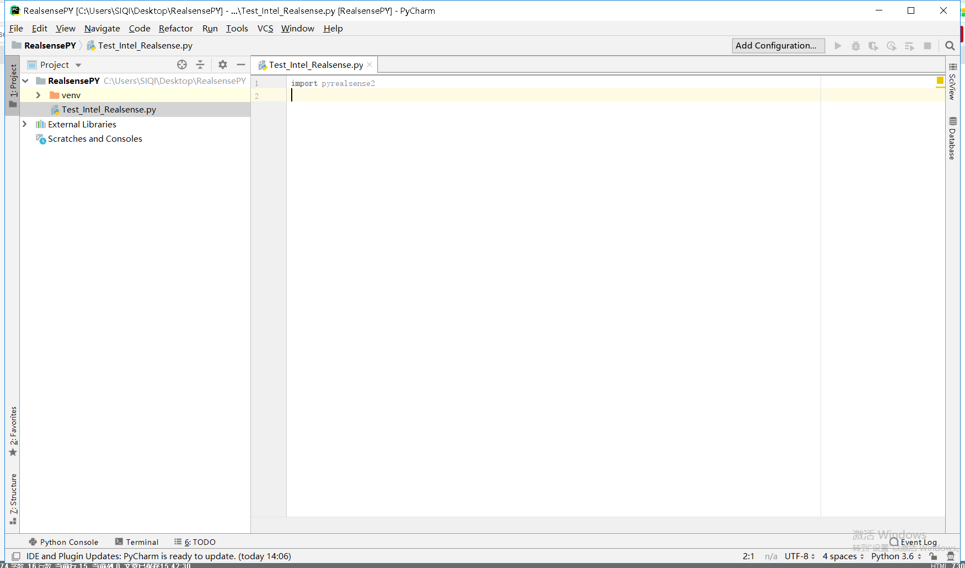Hide the Project tool window with minus icon
Image resolution: width=965 pixels, height=568 pixels.
pos(241,65)
